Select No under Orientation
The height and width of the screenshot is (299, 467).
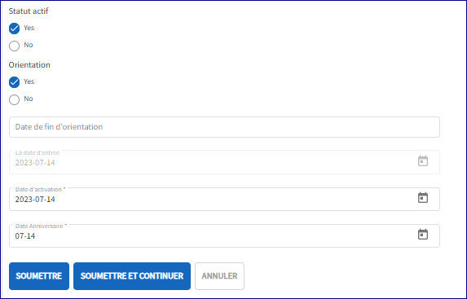pyautogui.click(x=14, y=99)
